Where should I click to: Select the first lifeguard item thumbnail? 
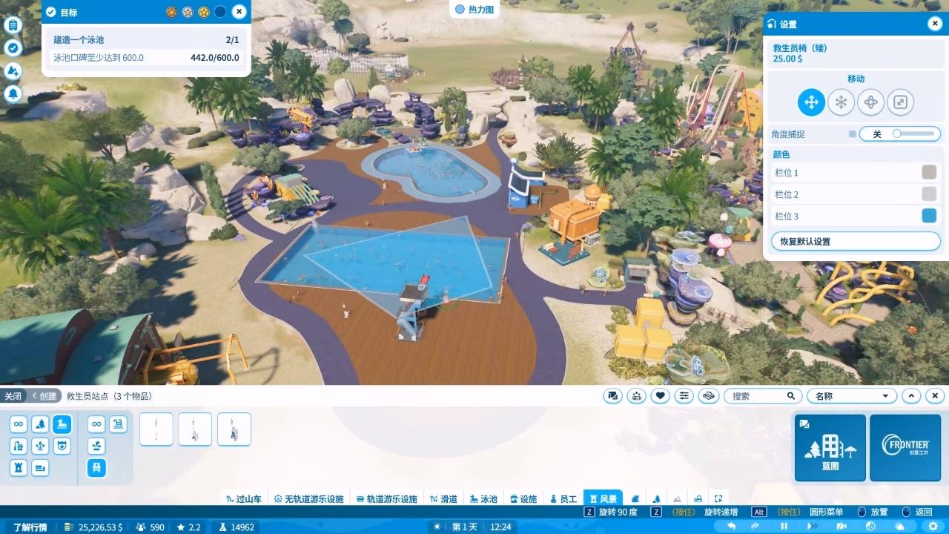pos(156,429)
